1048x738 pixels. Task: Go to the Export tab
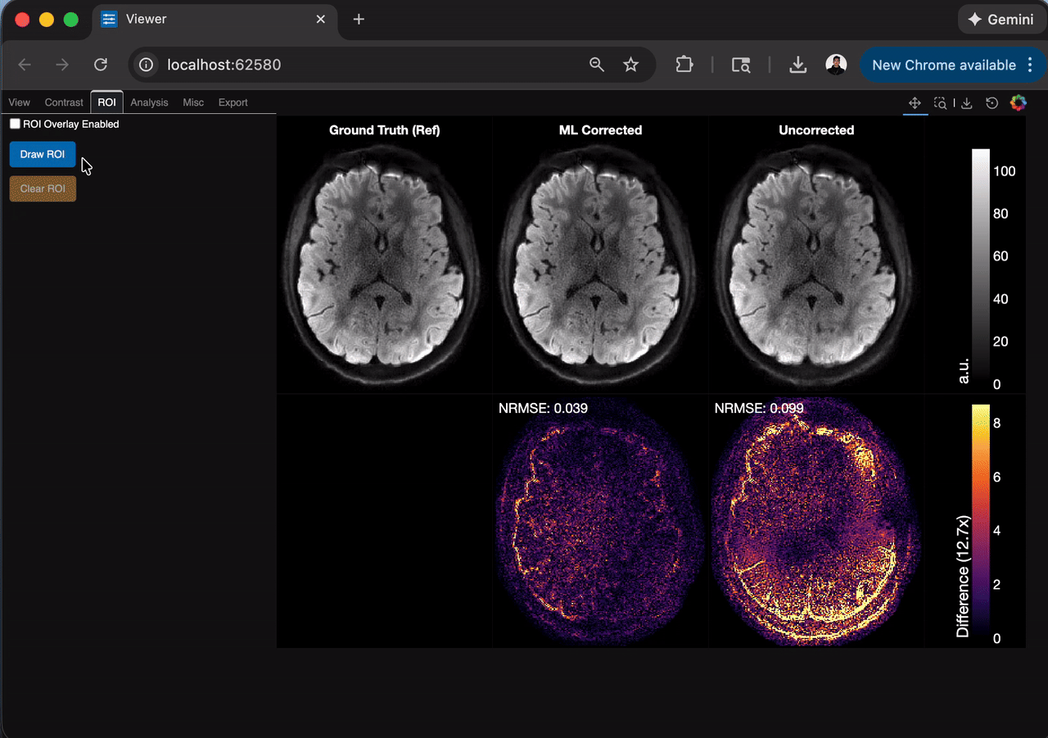233,102
